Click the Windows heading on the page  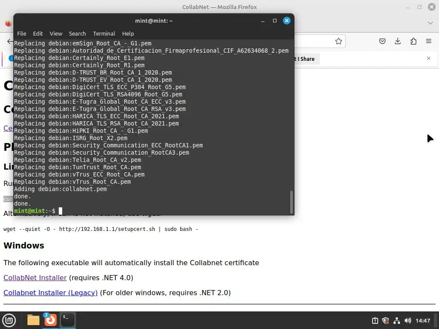coord(24,245)
